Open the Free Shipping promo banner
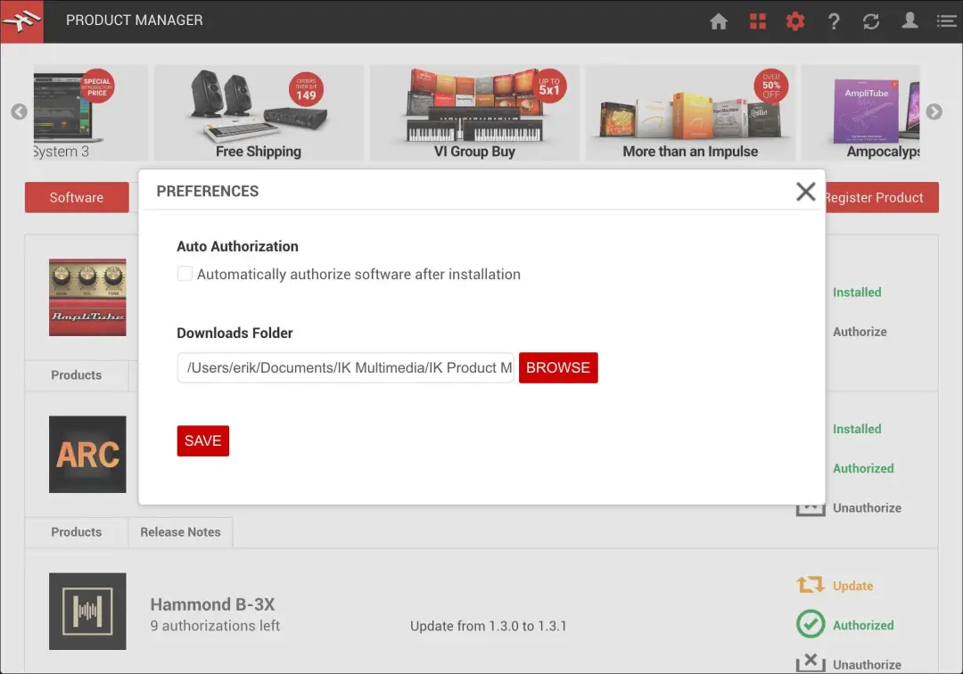This screenshot has height=674, width=963. (x=259, y=113)
